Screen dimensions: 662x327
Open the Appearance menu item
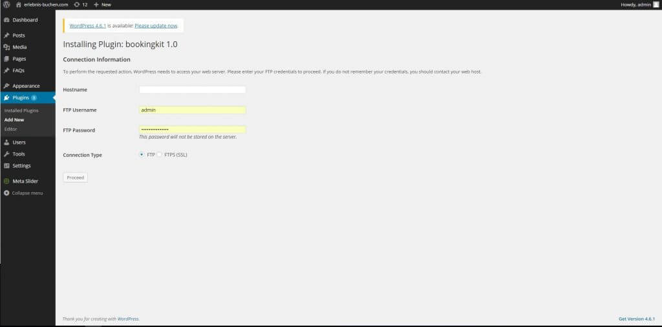pyautogui.click(x=27, y=86)
